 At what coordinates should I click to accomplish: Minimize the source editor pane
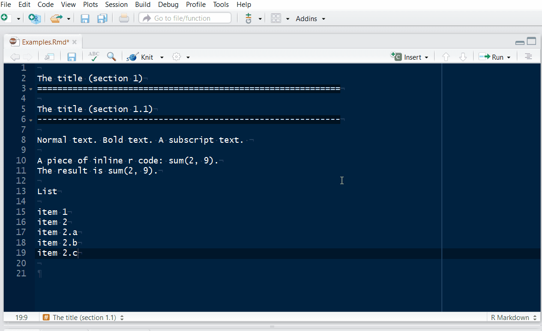pyautogui.click(x=520, y=42)
